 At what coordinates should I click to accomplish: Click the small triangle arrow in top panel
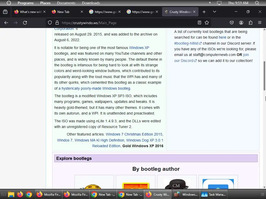pyautogui.click(x=210, y=3)
